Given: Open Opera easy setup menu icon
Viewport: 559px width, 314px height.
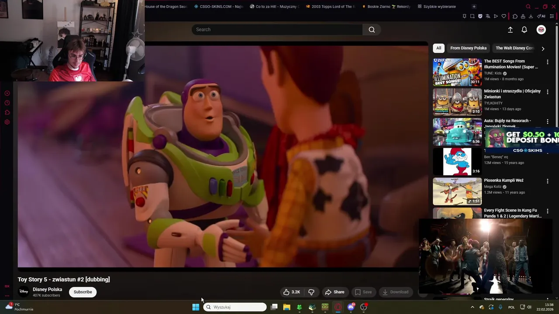Looking at the screenshot, I should coord(552,16).
